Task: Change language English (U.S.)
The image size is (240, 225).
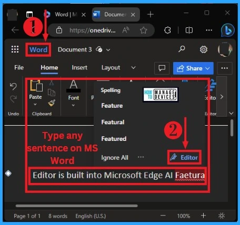Action: (x=91, y=216)
